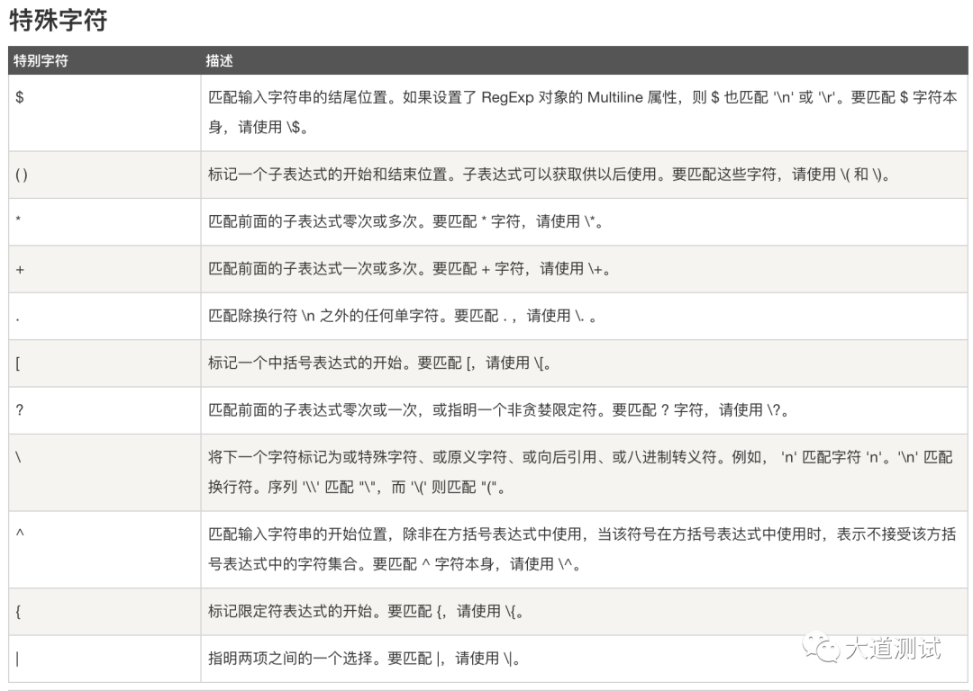Screen dimensions: 973x691
Task: Click description 匹配除换行符 \n 之外的任何单字符
Action: (402, 316)
